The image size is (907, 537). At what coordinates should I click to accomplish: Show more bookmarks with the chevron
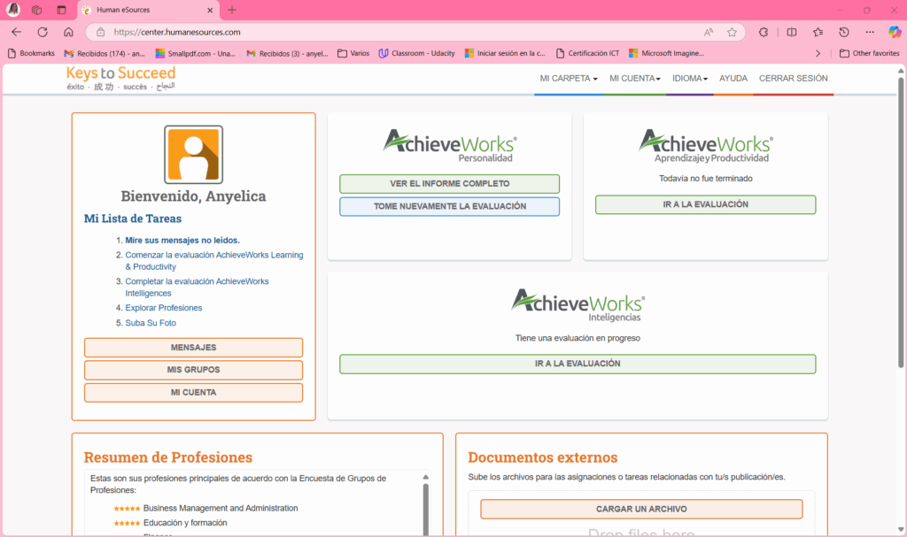coord(818,53)
